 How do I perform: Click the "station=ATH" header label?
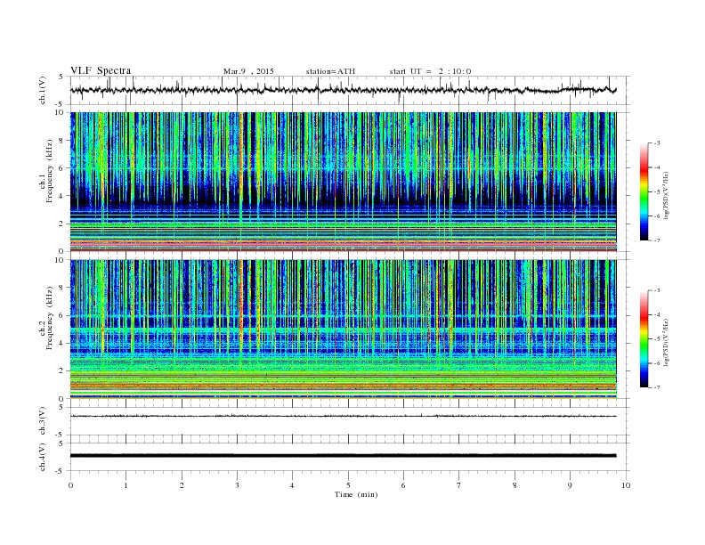330,71
